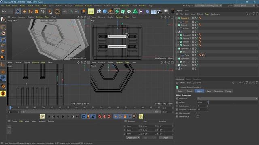Click the Light bulb icon
This screenshot has width=259, height=145.
click(166, 11)
